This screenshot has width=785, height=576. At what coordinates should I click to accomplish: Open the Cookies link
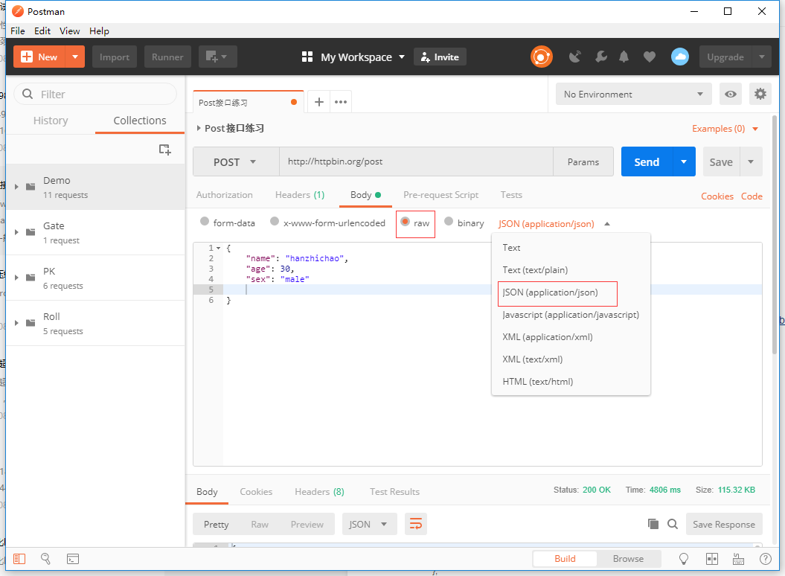(717, 196)
